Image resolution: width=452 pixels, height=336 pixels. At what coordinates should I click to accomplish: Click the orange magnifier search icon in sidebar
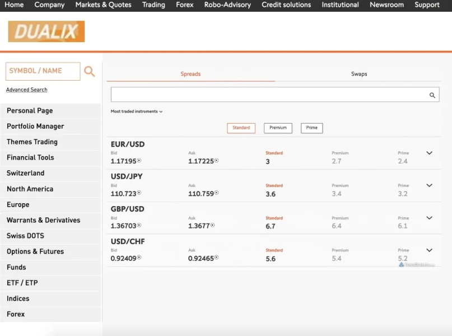[90, 71]
